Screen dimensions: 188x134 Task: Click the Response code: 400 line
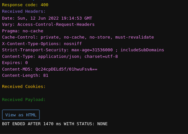[25, 5]
